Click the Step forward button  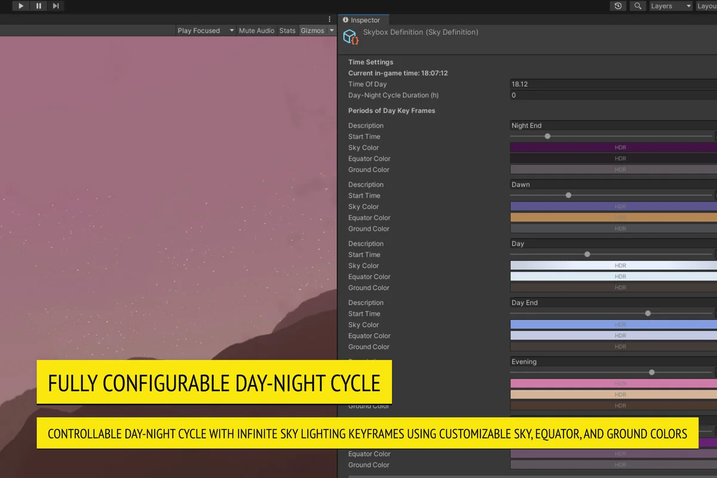point(56,6)
